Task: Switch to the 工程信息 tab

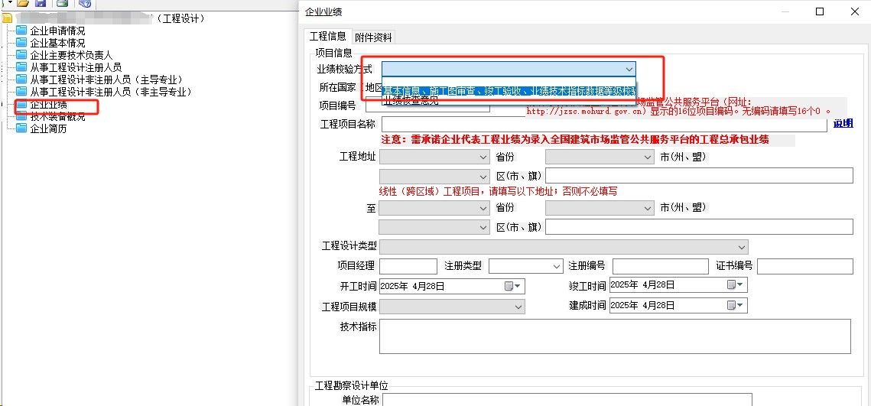Action: 327,36
